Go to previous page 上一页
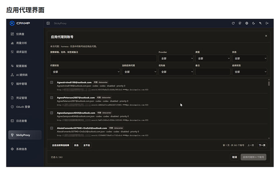The width and height of the screenshot is (278, 170). pos(251,145)
